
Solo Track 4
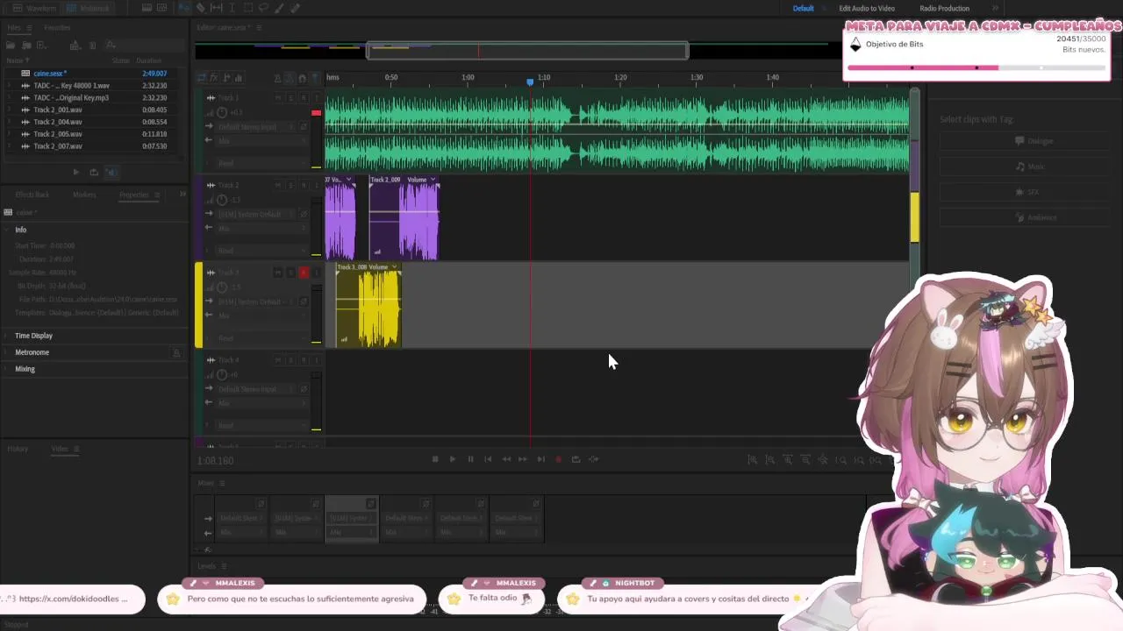[290, 359]
